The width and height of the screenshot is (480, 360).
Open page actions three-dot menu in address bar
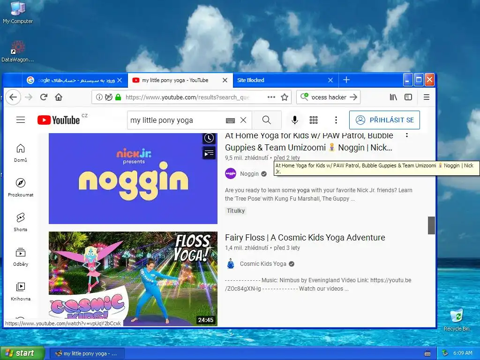(x=271, y=97)
